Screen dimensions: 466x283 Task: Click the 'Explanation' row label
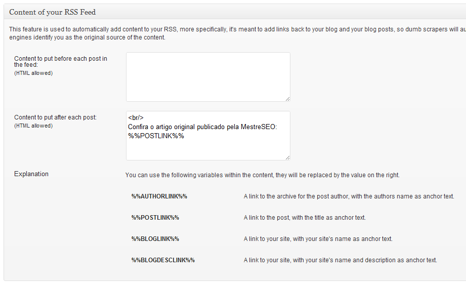[x=31, y=174]
